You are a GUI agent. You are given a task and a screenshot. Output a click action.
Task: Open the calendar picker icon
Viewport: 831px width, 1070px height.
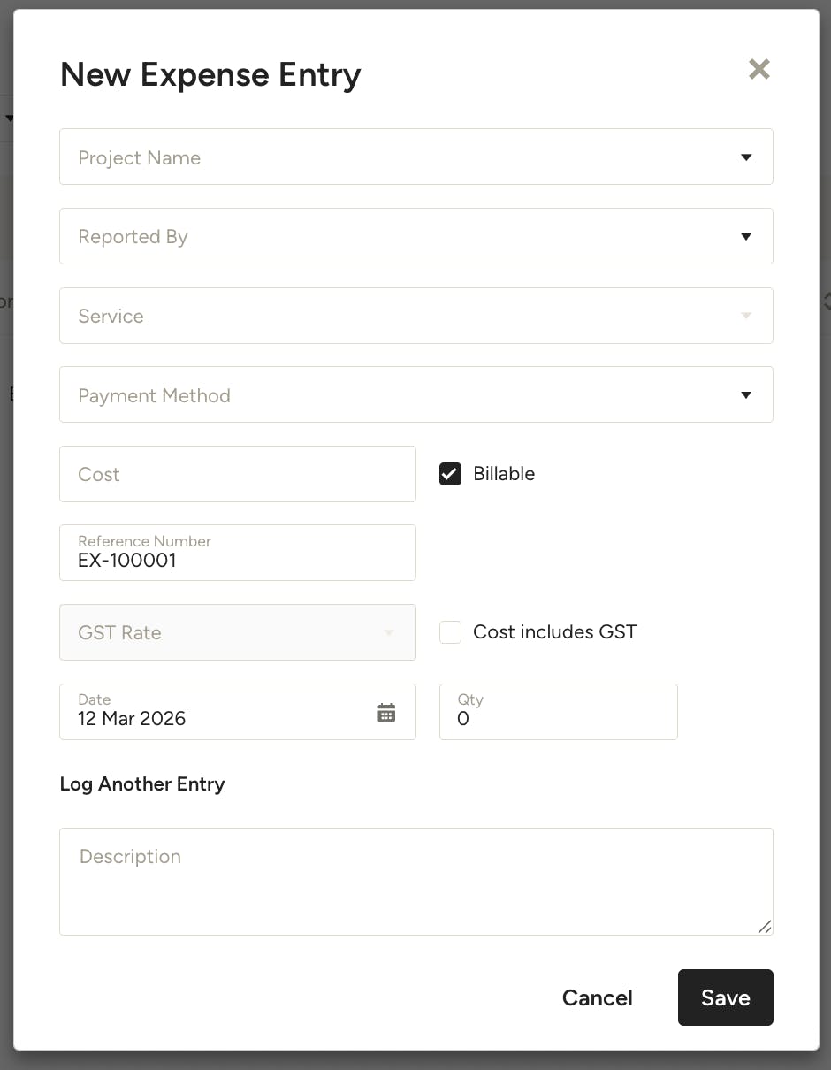(386, 713)
